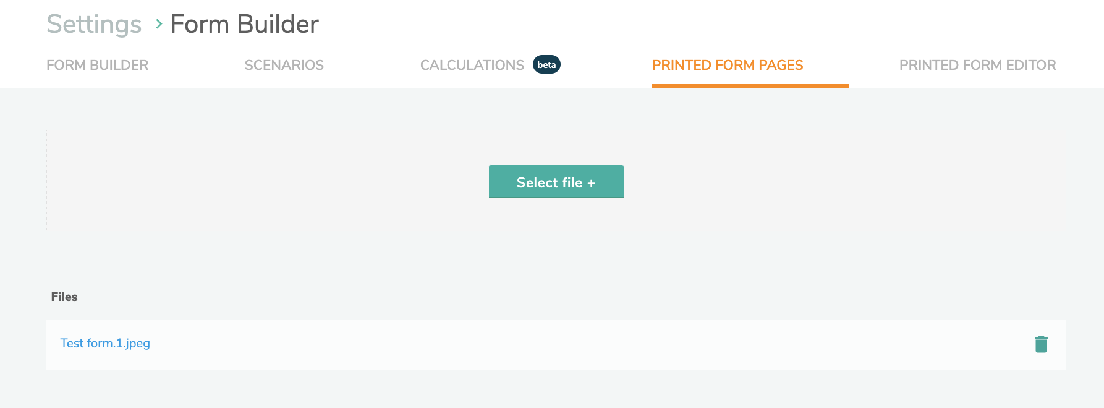This screenshot has height=408, width=1104.
Task: Go back to Settings via breadcrumb
Action: click(x=94, y=25)
